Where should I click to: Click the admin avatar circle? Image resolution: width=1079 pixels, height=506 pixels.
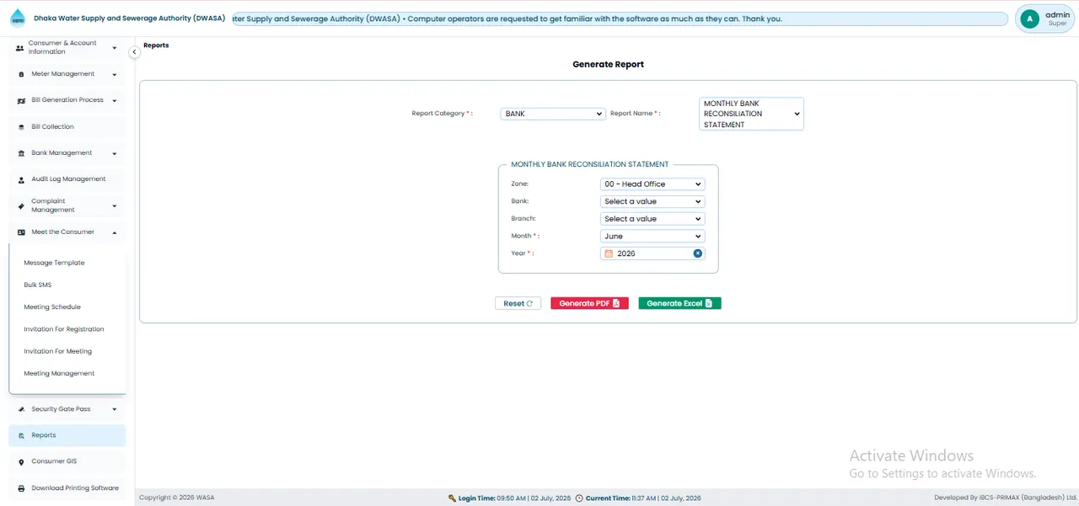[1028, 19]
